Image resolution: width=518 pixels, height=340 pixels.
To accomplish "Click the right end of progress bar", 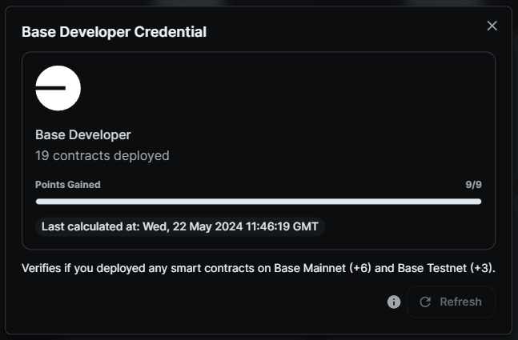I will coord(478,202).
